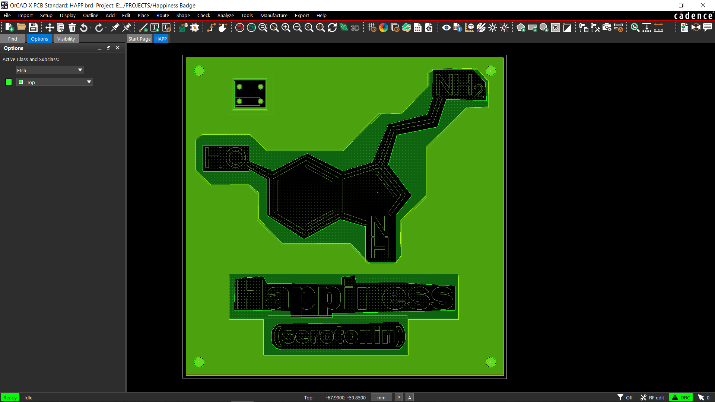Open the 3D canvas view
The image size is (715, 402).
[355, 28]
